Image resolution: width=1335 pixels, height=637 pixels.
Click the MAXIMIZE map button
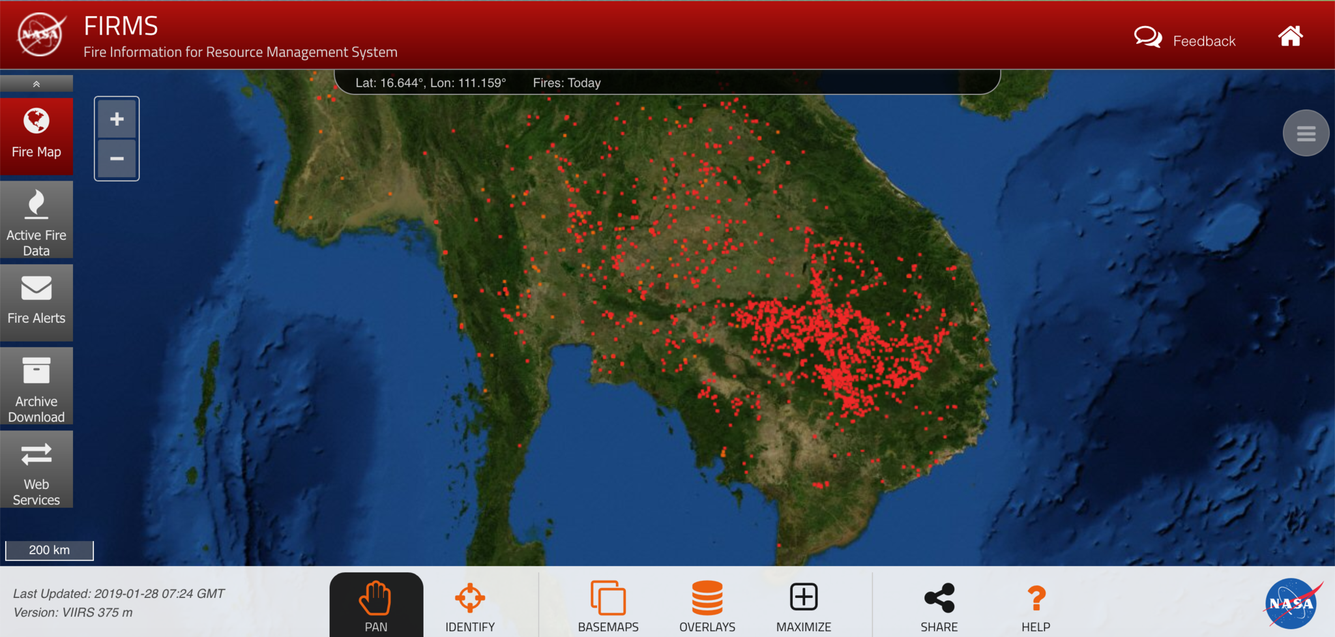(804, 606)
